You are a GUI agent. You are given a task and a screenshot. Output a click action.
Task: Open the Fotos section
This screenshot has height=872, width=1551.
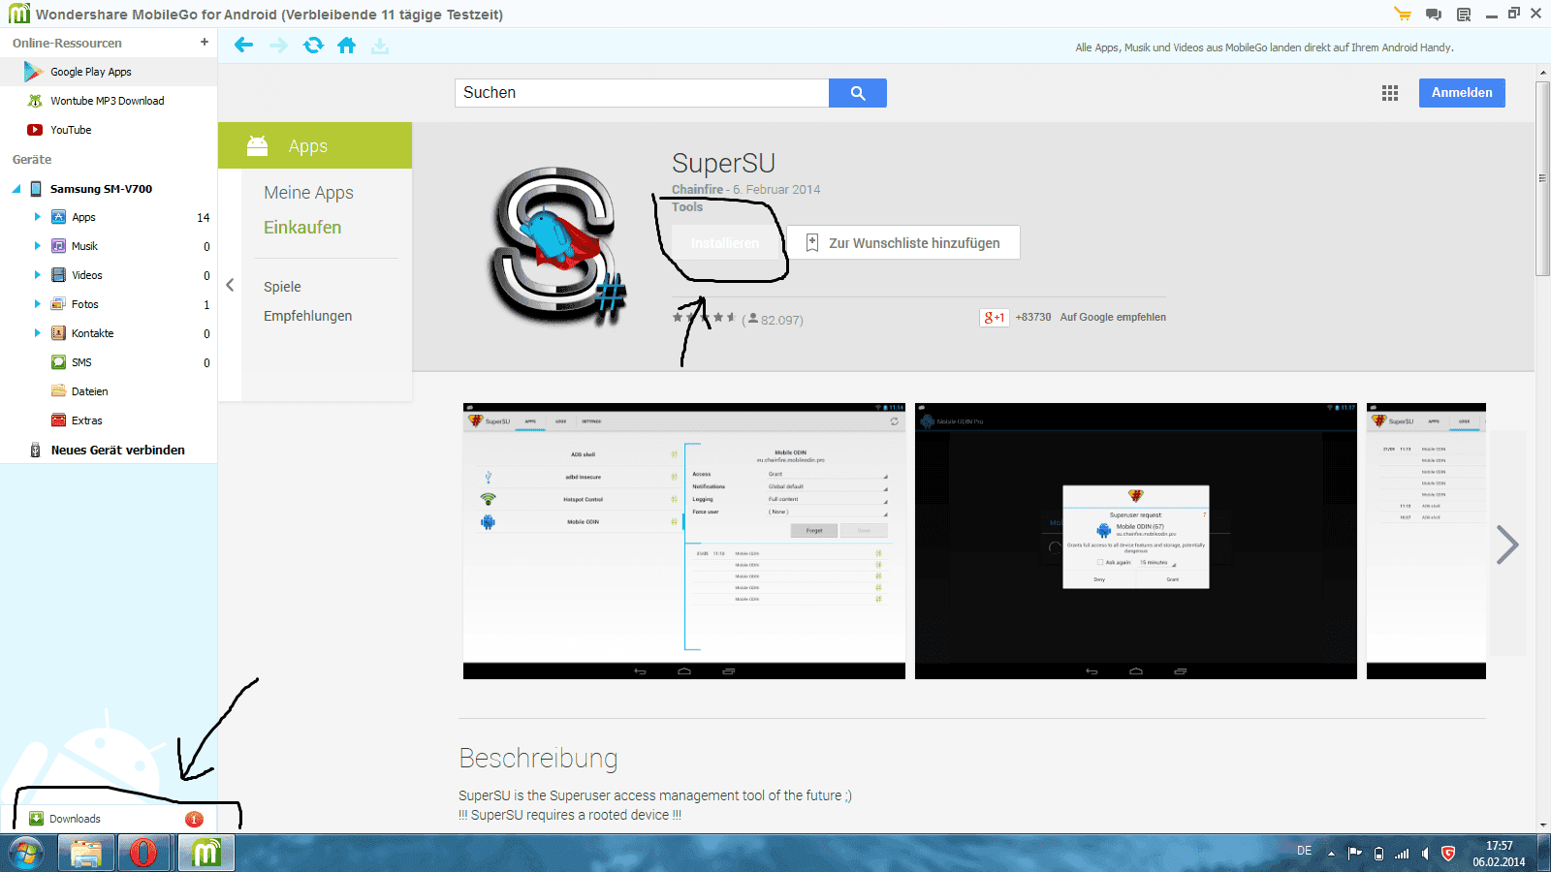pos(84,304)
